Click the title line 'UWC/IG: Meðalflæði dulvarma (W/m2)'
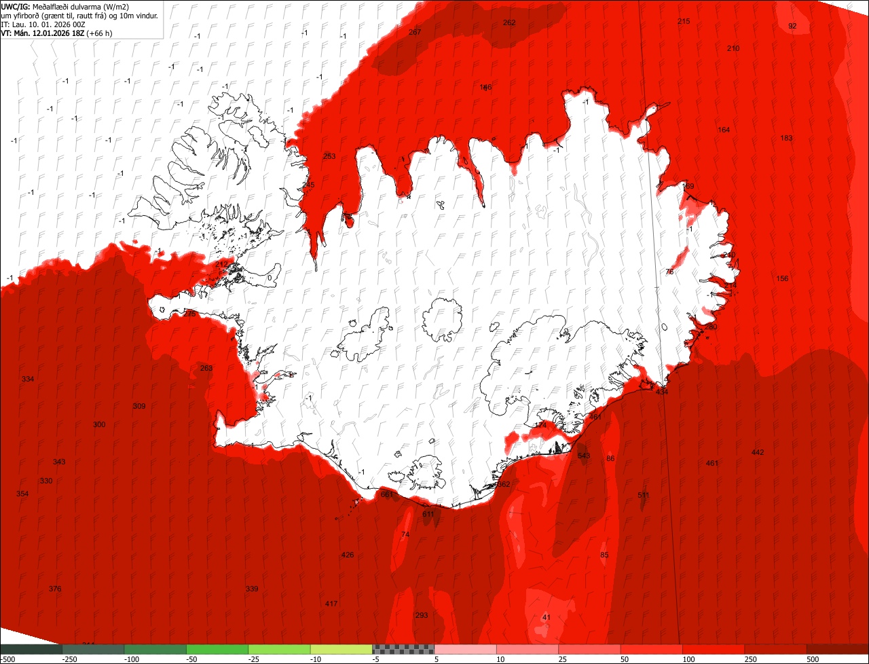 (x=65, y=6)
